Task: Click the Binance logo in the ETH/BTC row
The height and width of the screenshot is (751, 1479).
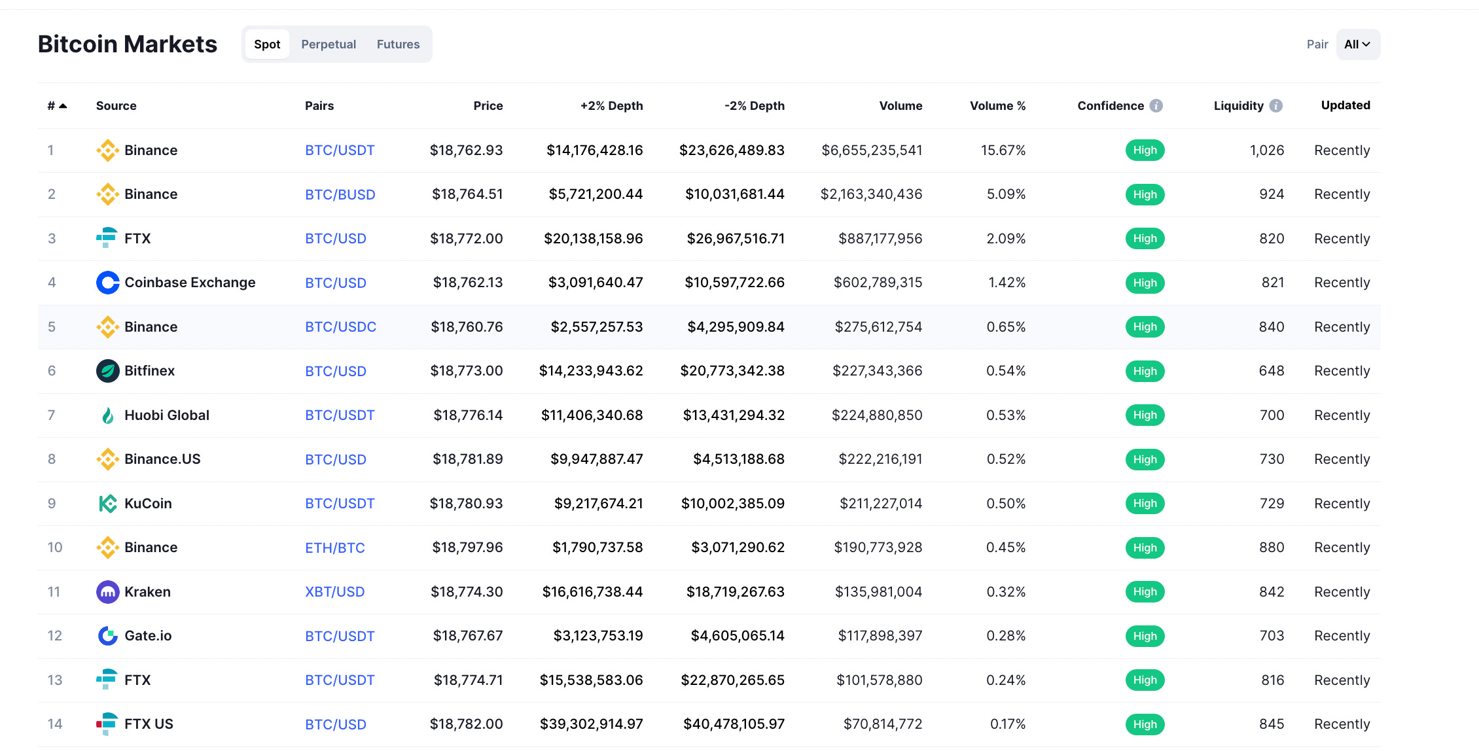Action: point(107,548)
